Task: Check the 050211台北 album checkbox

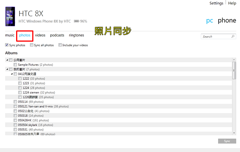Action: [x=15, y=111]
